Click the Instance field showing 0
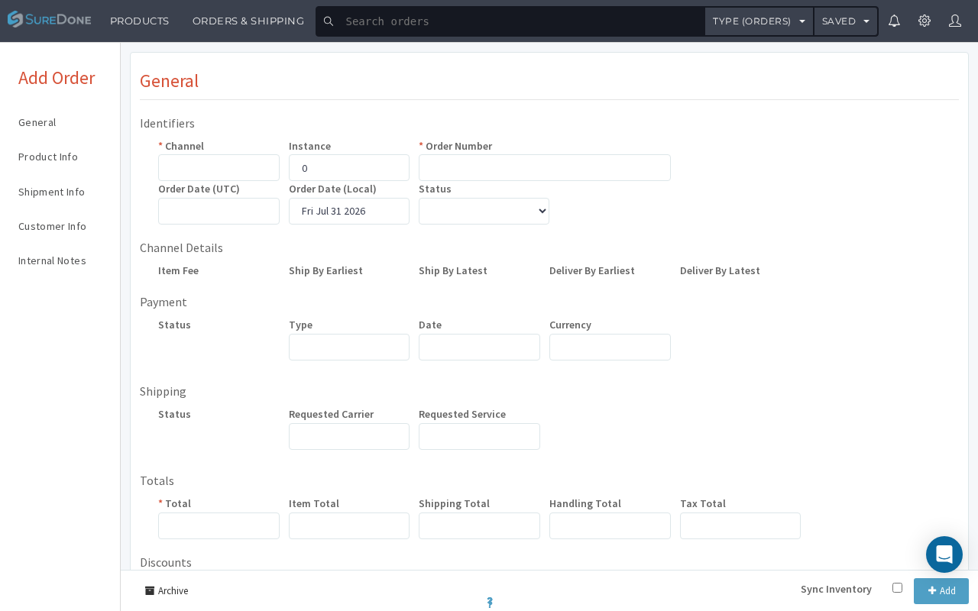Screen dimensions: 978x611 tap(349, 168)
